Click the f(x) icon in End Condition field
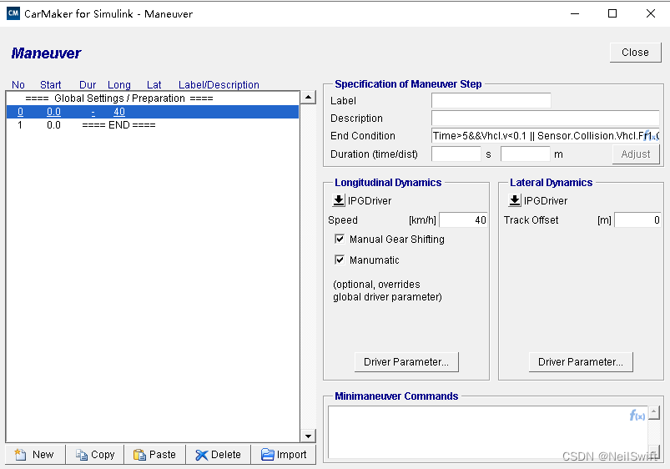670x469 pixels. pos(651,136)
